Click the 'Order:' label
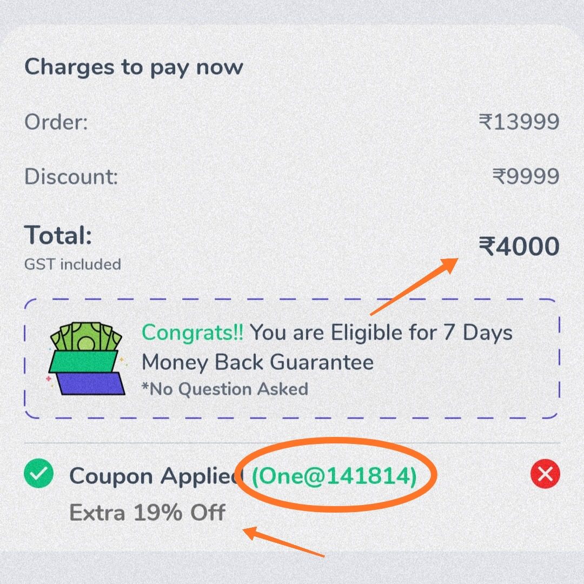 point(56,122)
